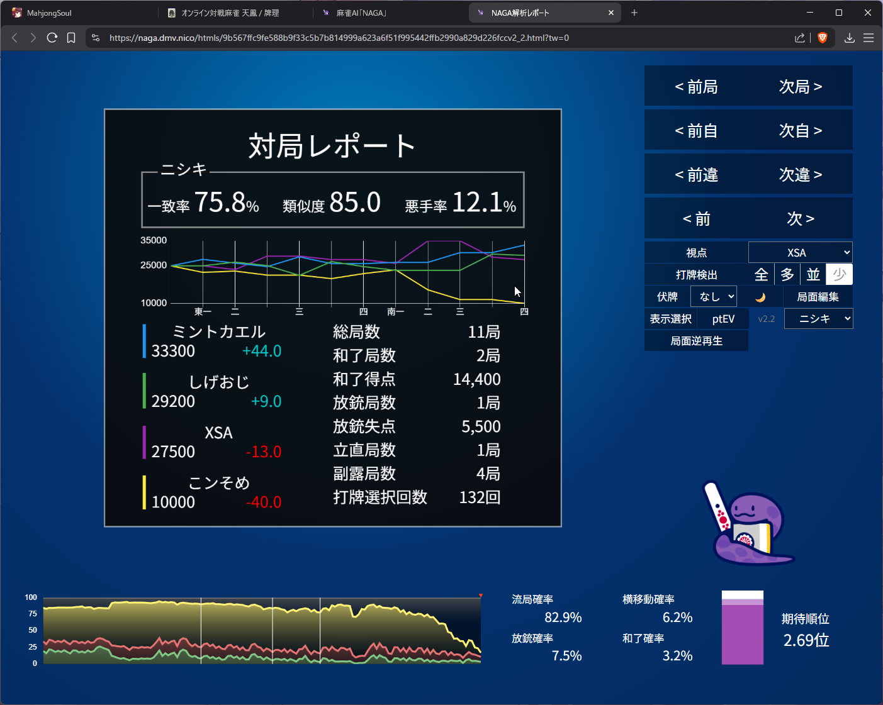
Task: Select the 全 discard detection option
Action: [761, 275]
